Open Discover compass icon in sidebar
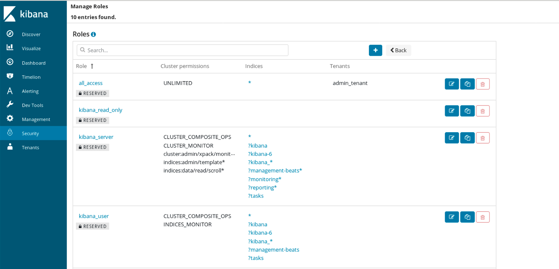The image size is (559, 269). coord(10,33)
